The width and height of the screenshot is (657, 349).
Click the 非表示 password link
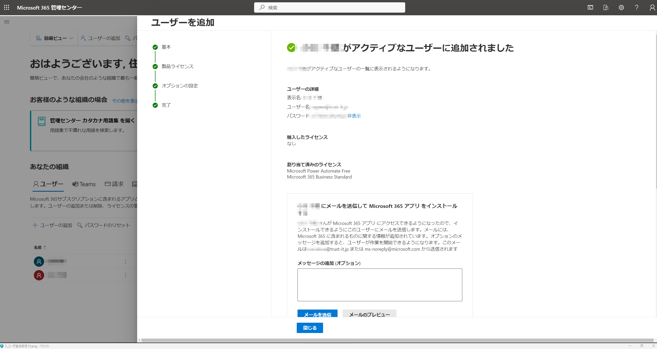coord(354,116)
